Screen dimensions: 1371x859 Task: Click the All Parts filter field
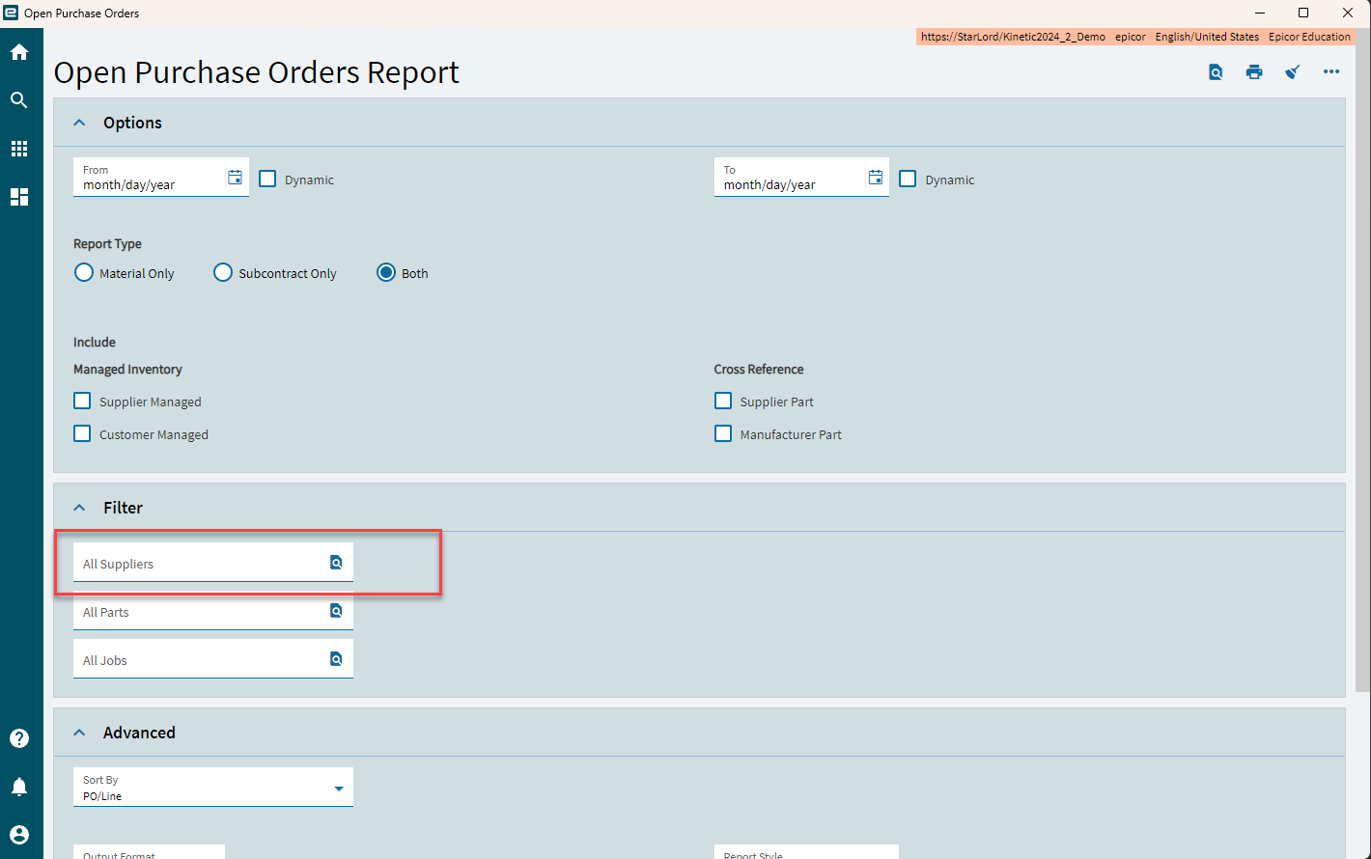click(213, 611)
